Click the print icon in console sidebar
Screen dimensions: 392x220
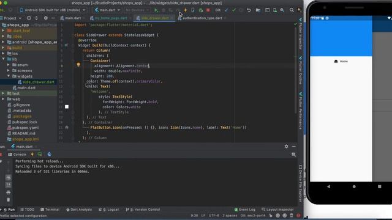tap(8, 193)
